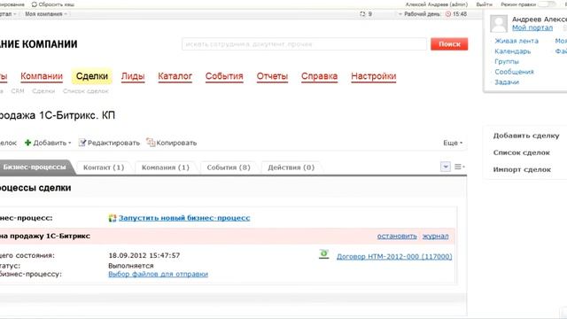Open the Рабочий день dropdown arrow

[x=400, y=14]
